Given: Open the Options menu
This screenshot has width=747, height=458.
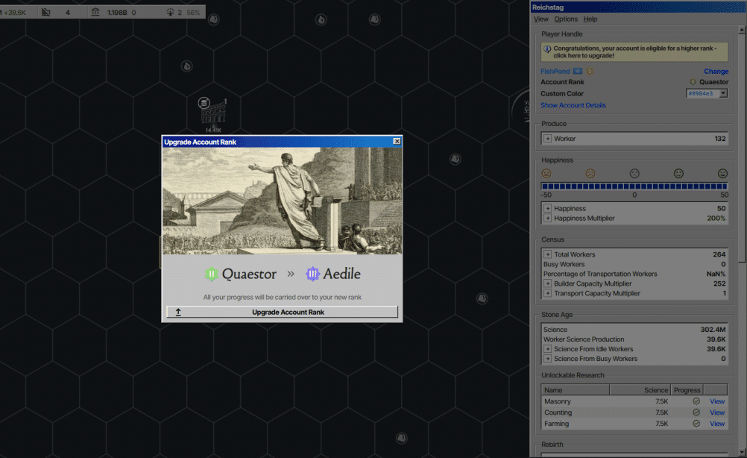Looking at the screenshot, I should coord(566,19).
